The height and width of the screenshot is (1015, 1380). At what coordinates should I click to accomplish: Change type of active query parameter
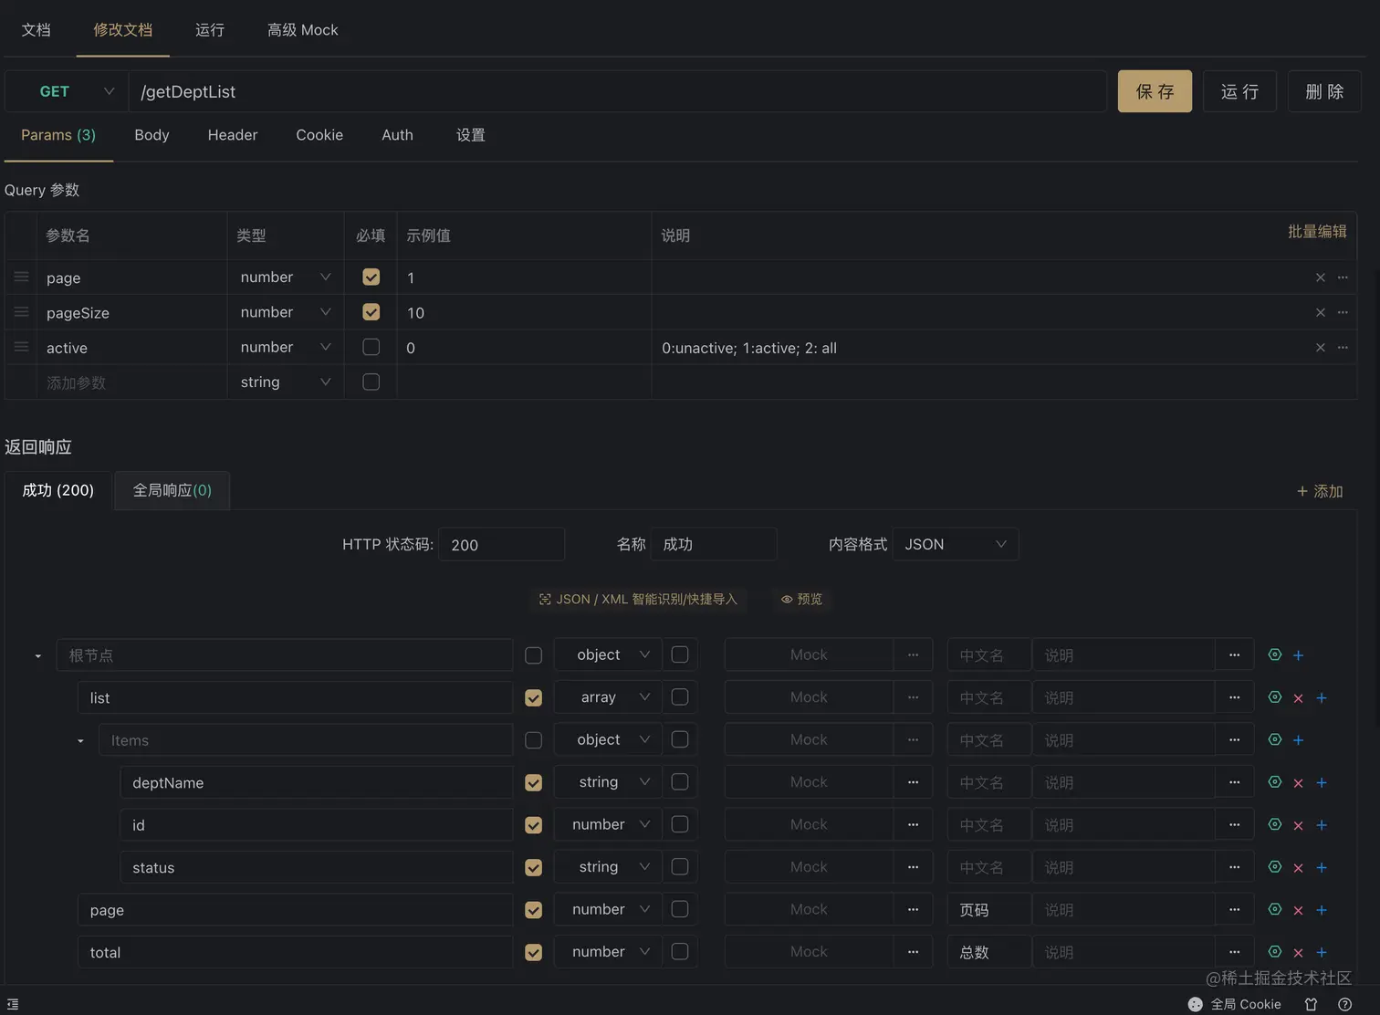(x=285, y=347)
